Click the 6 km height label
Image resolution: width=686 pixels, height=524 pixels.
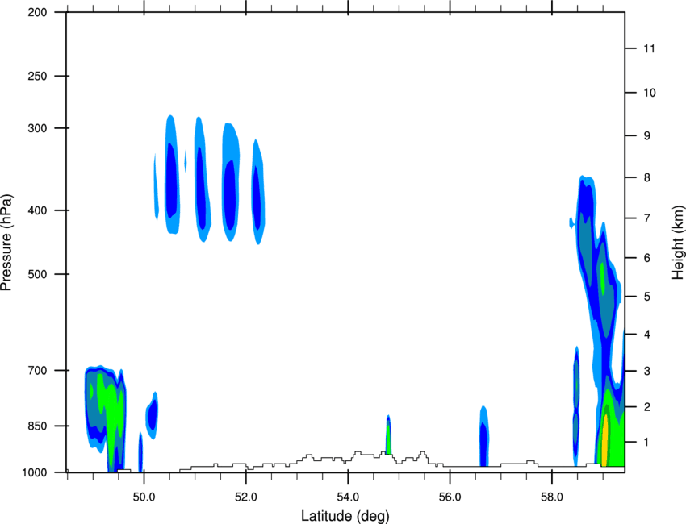pyautogui.click(x=647, y=258)
